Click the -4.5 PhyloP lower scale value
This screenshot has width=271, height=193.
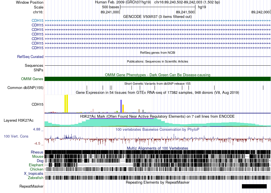point(37,144)
